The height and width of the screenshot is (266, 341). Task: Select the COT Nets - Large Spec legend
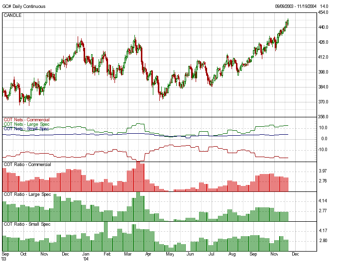tap(24, 124)
